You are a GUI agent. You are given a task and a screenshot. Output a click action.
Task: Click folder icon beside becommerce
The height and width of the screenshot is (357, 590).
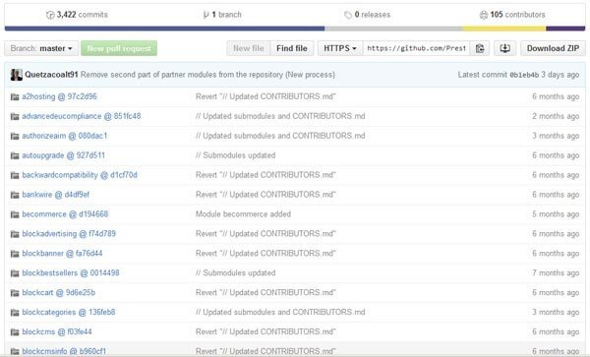(x=15, y=214)
